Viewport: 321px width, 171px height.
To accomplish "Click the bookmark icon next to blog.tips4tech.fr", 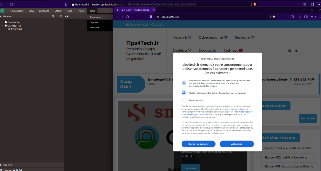I will [x=151, y=17].
